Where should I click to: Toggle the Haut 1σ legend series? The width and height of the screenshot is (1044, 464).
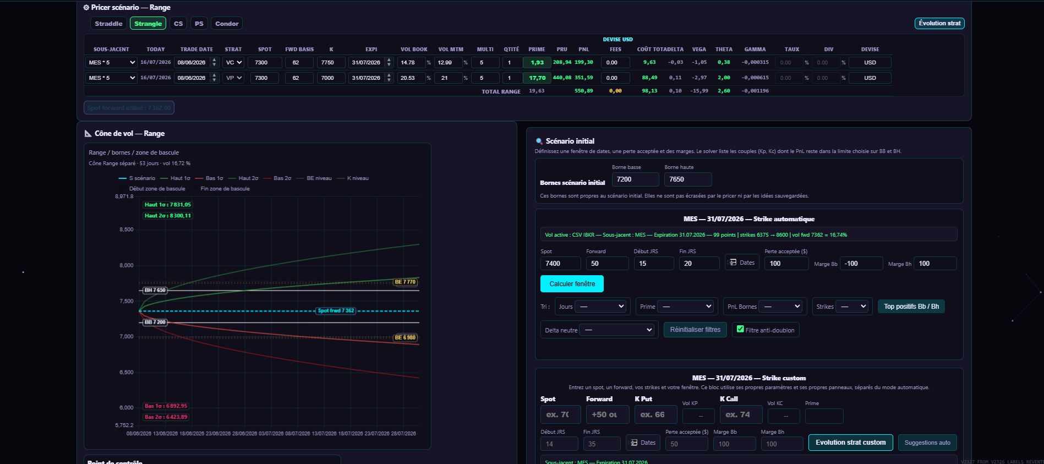coord(175,178)
